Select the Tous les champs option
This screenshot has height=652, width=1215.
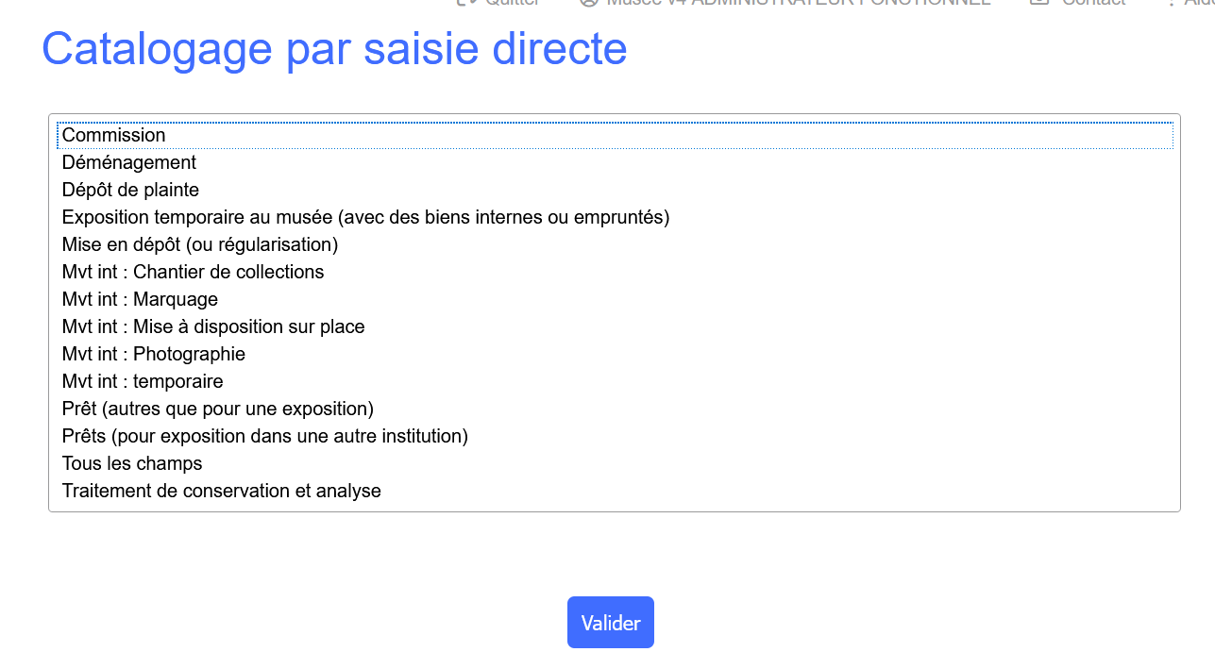(132, 463)
